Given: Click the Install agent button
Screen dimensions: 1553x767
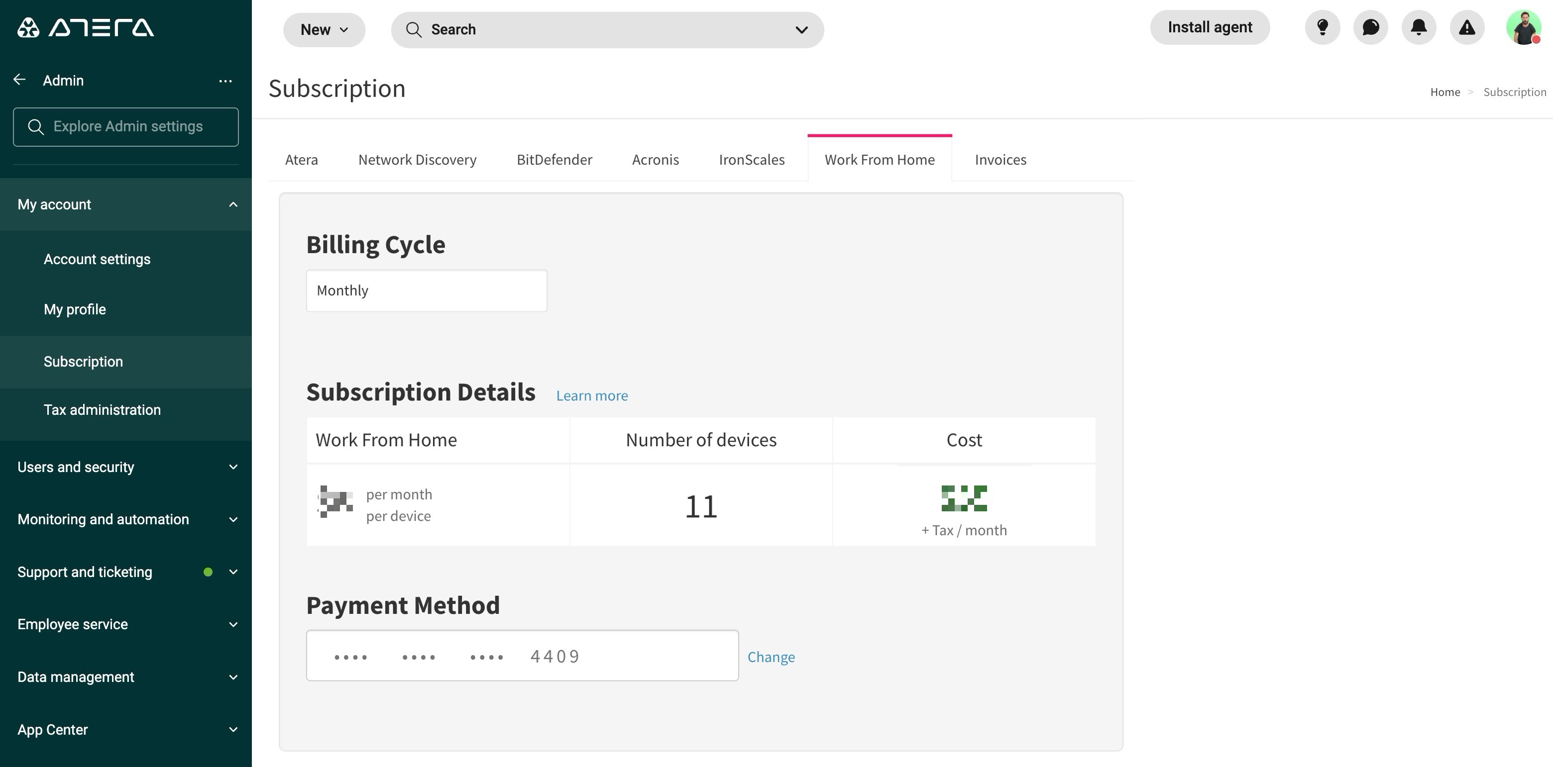Looking at the screenshot, I should [x=1210, y=26].
